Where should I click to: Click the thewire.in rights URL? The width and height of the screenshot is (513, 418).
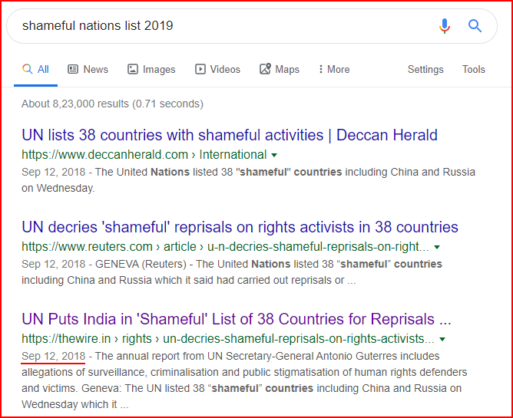click(228, 339)
